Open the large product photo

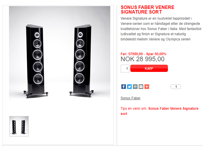coord(60,57)
